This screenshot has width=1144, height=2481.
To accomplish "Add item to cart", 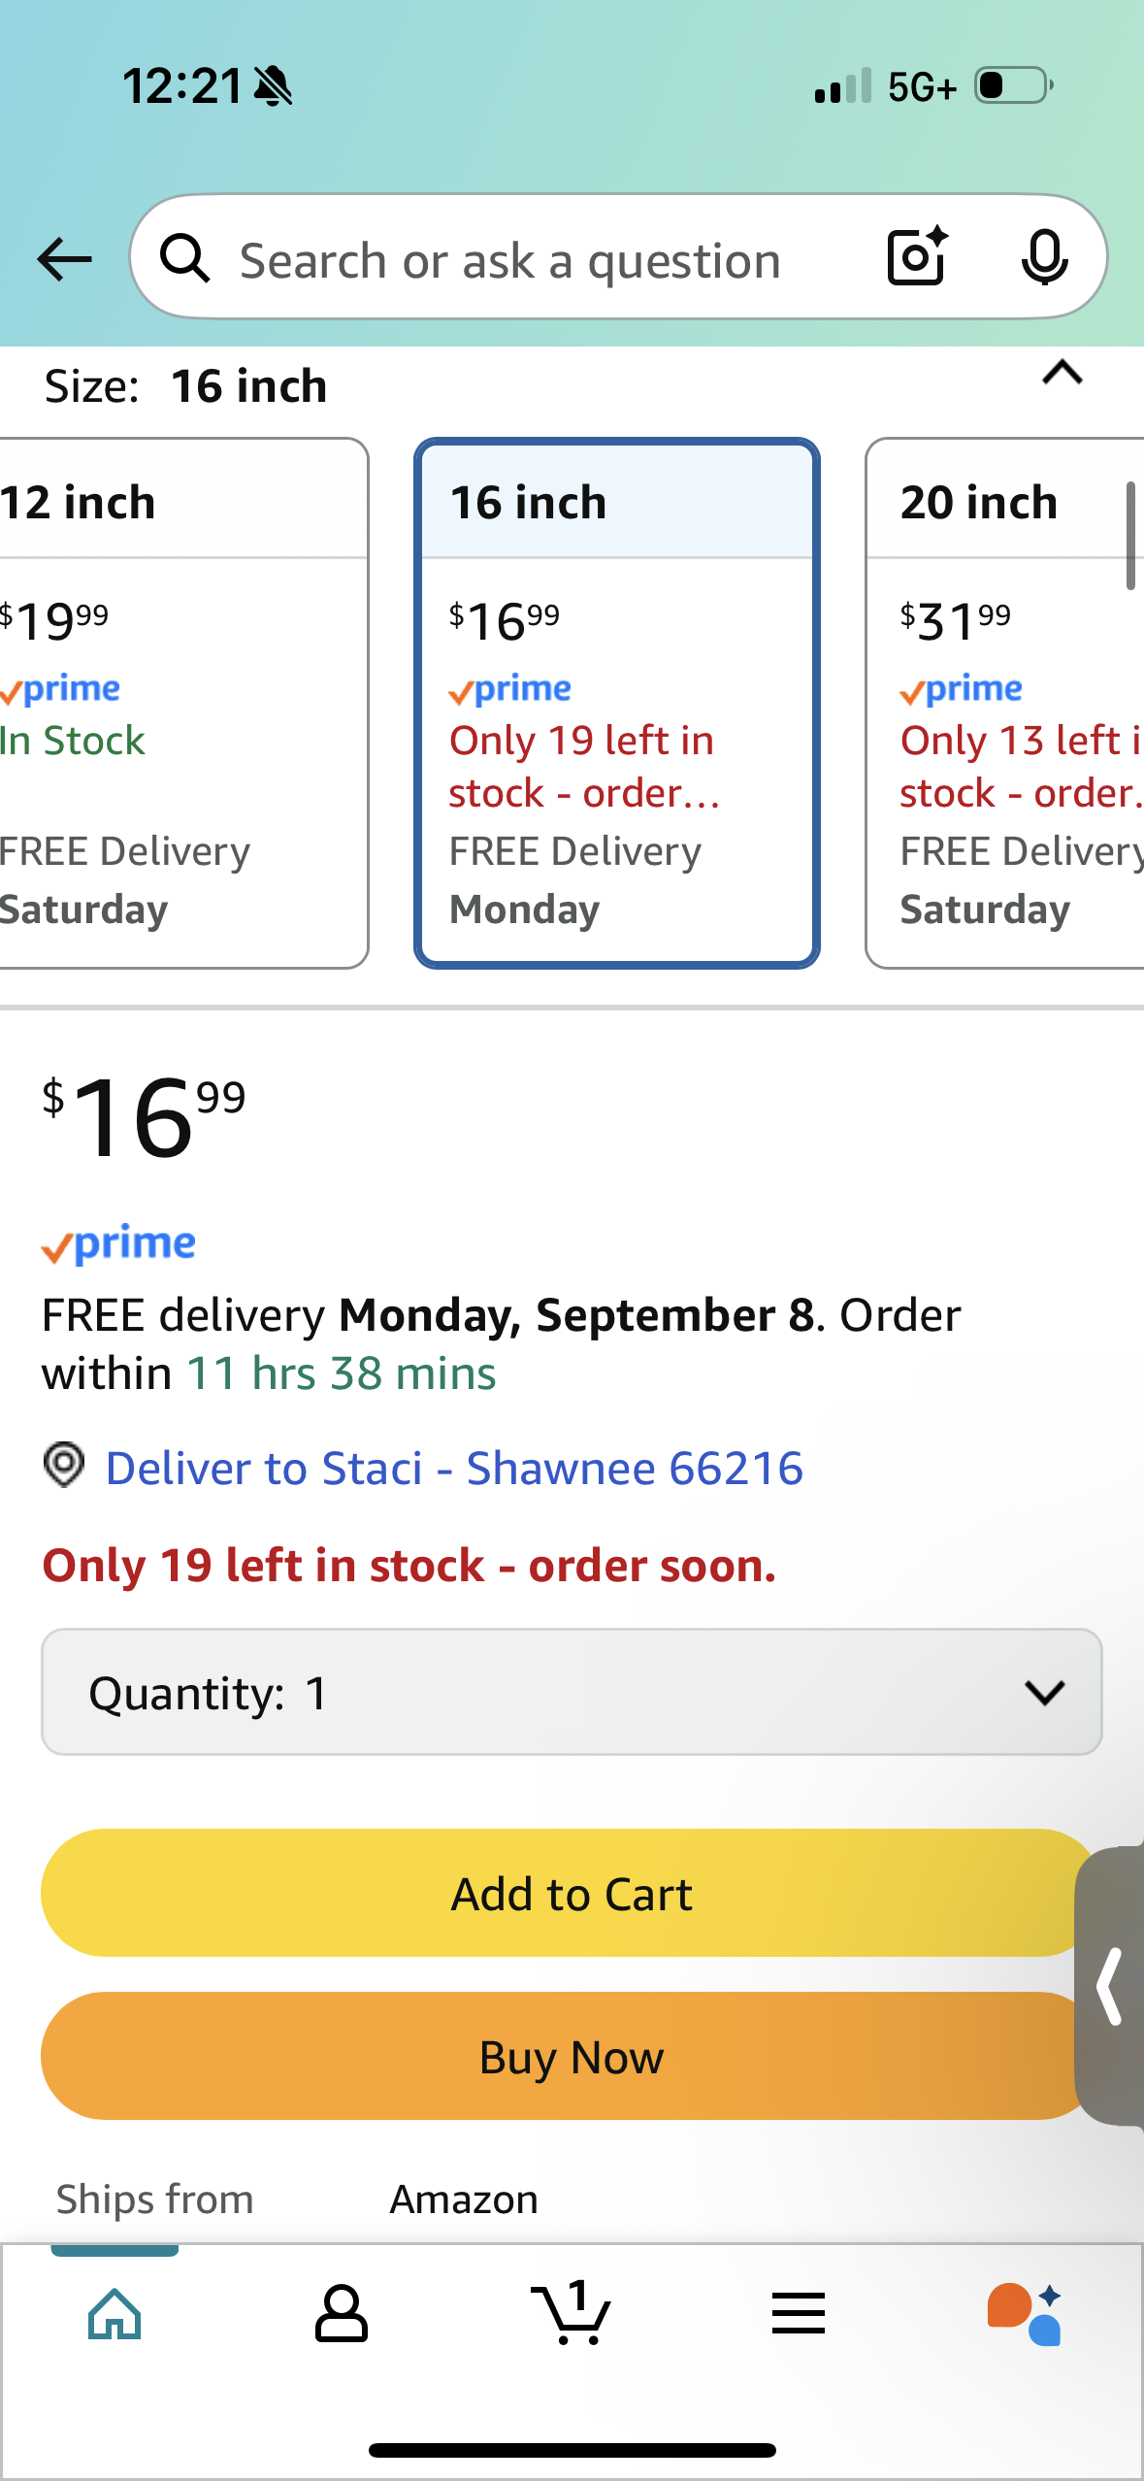I will coord(572,1894).
